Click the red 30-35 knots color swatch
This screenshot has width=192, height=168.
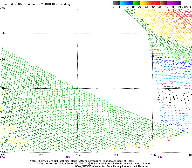click(157, 3)
